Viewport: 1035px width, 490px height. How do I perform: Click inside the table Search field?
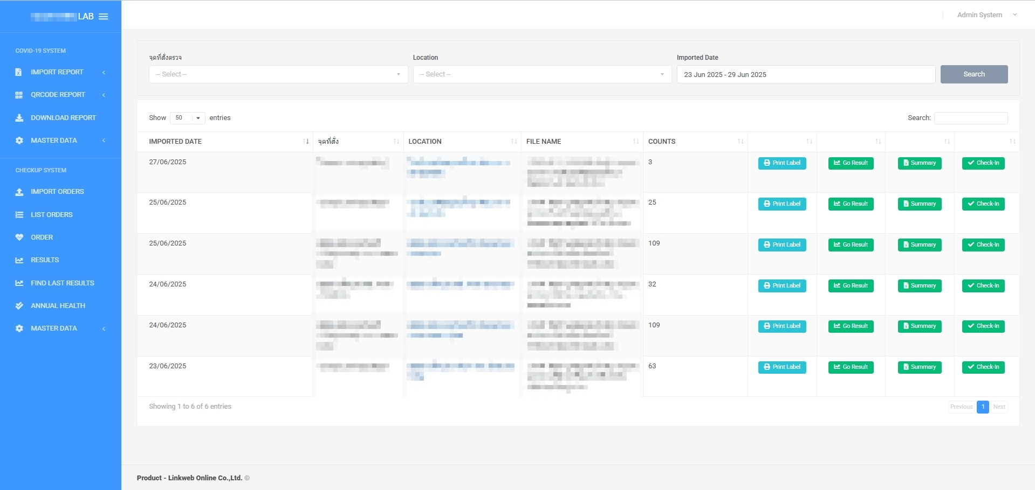click(970, 118)
